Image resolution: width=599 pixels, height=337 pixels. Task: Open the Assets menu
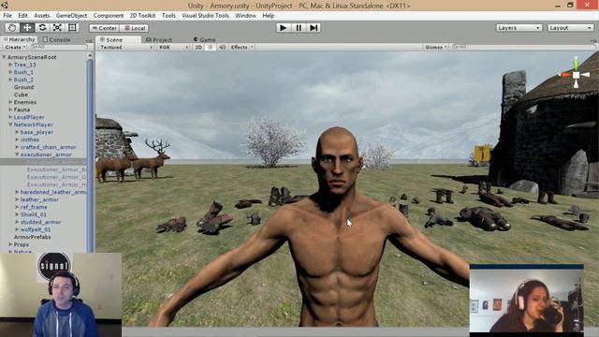coord(41,16)
